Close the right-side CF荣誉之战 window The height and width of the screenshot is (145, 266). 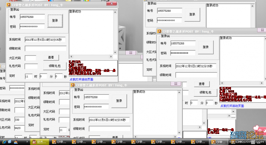pos(262,30)
